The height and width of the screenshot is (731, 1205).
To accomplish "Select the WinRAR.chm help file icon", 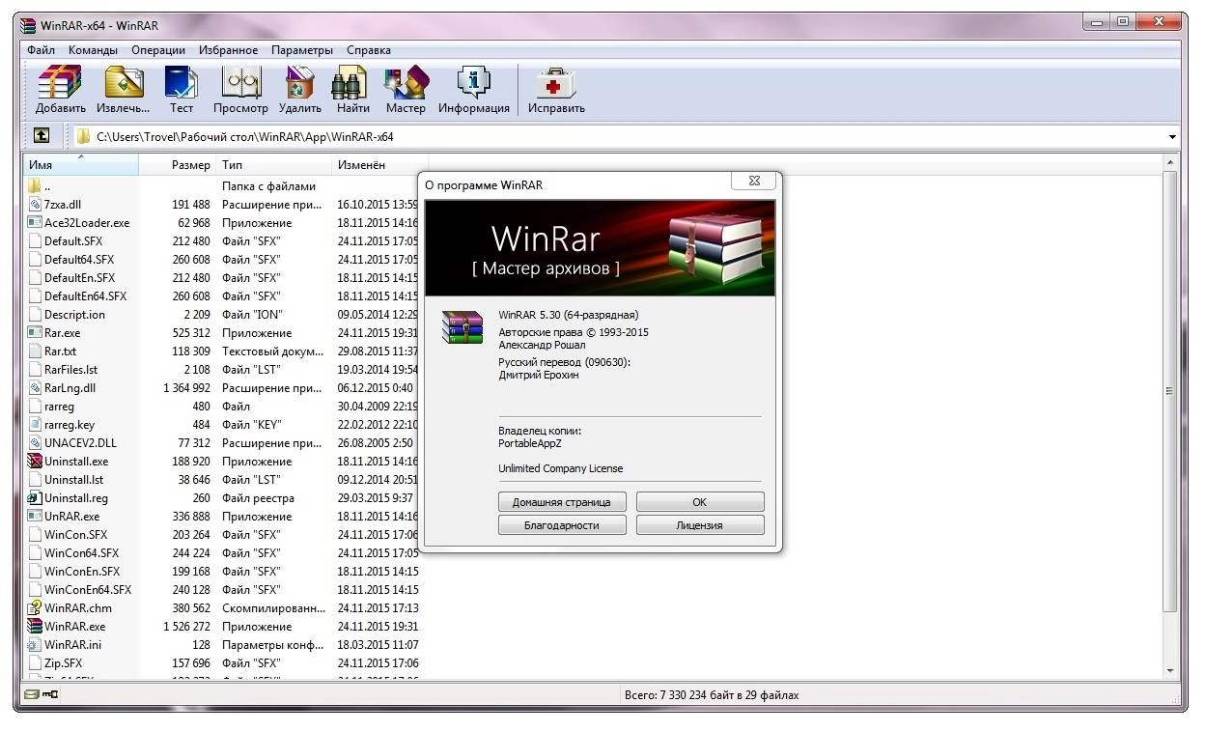I will click(x=36, y=608).
